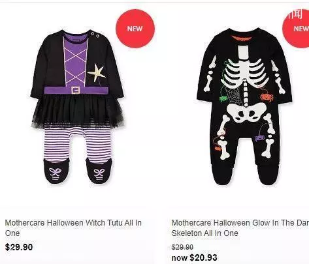Screen dimensions: 309x264
Task: Click the yellow star on the witch costume
Action: [x=97, y=72]
